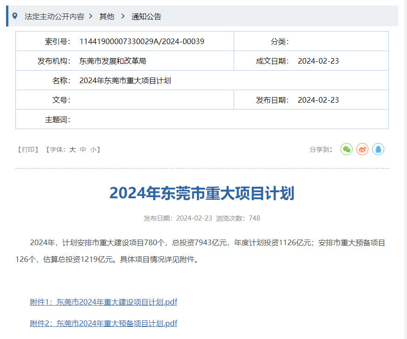Image resolution: width=407 pixels, height=339 pixels.
Task: Download 附件2 重大预备项目计划 PDF
Action: [104, 323]
